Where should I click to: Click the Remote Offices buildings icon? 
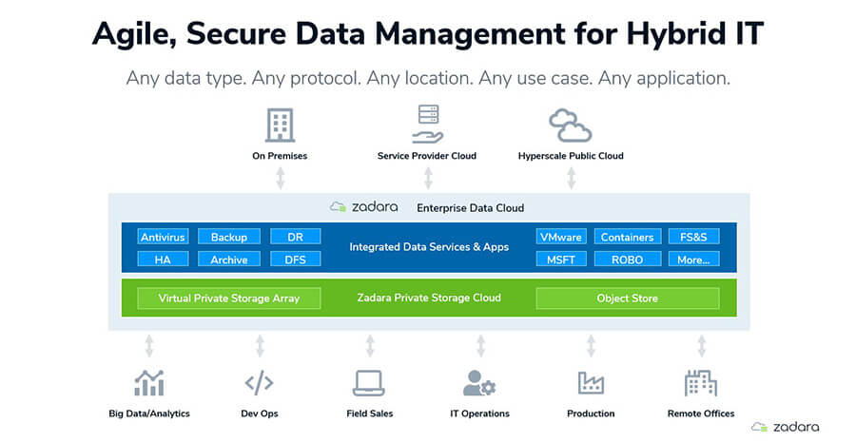tap(701, 383)
